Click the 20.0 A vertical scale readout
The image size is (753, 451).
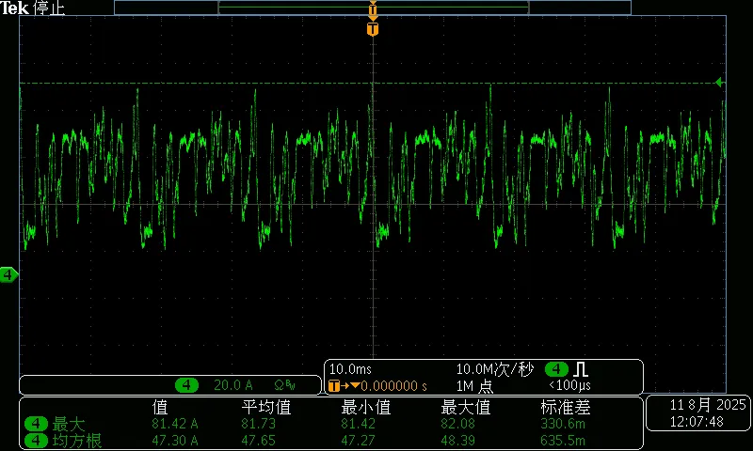coord(233,385)
